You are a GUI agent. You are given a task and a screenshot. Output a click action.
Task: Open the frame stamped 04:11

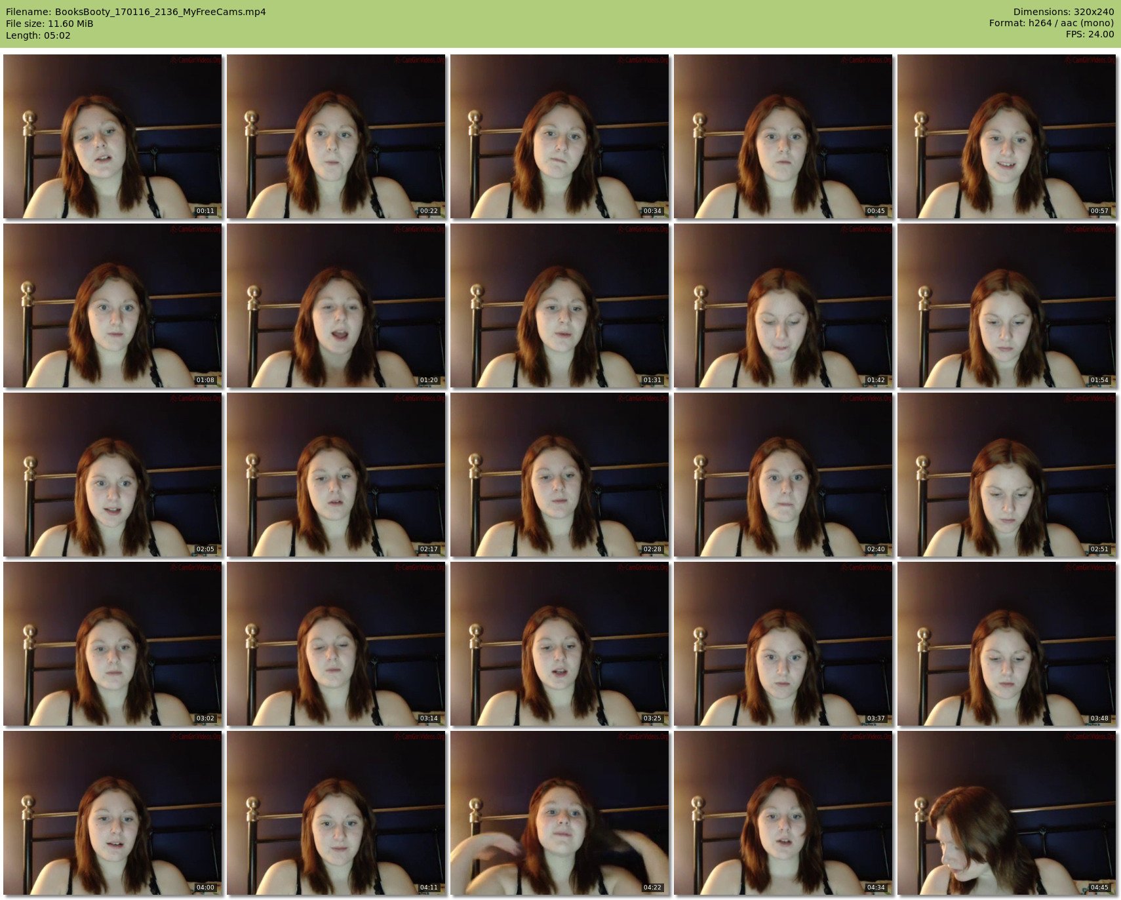click(x=336, y=813)
